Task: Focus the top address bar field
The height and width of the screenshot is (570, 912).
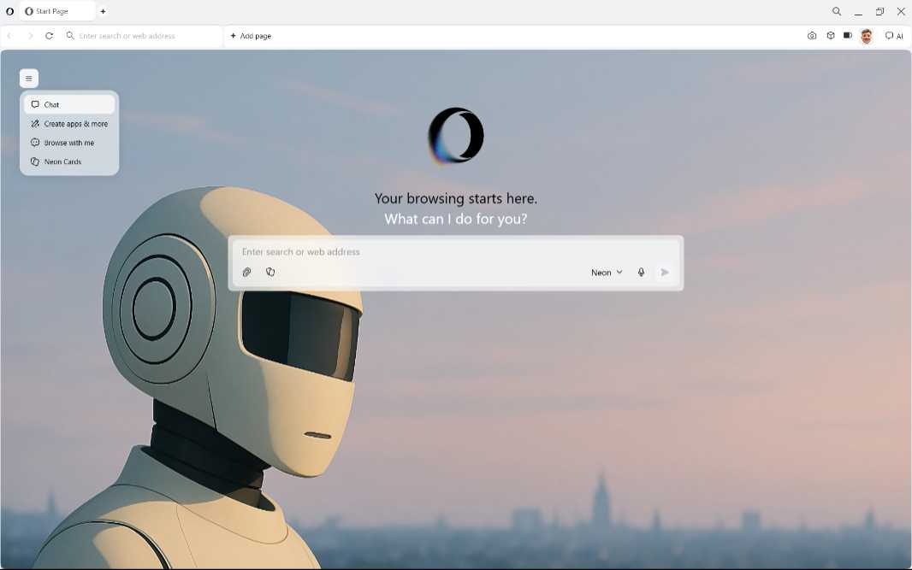Action: (x=143, y=36)
